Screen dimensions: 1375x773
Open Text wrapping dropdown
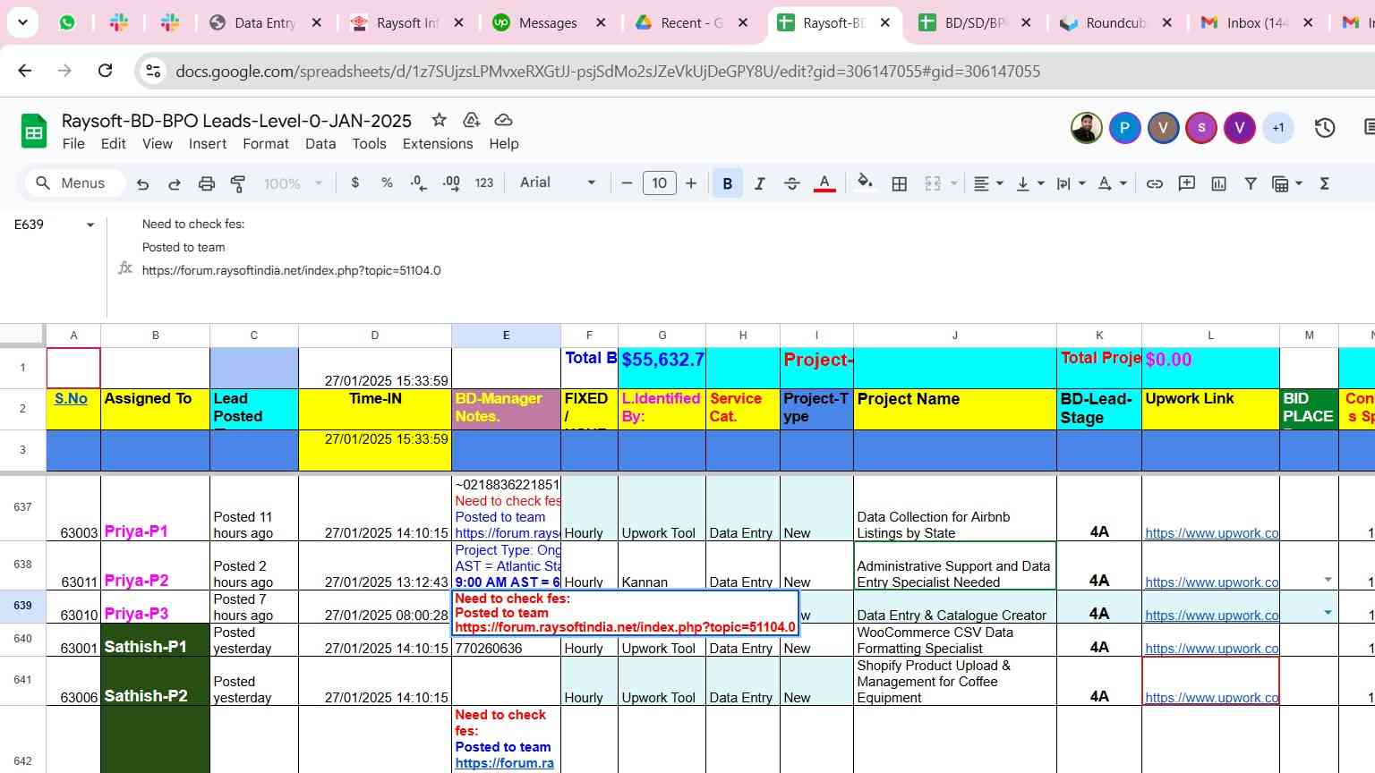(1071, 183)
